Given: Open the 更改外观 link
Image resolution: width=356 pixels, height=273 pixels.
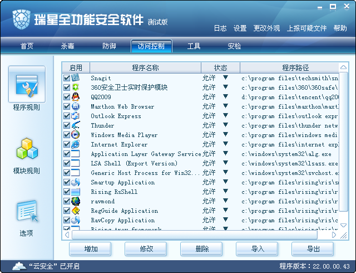Looking at the screenshot, I should 266,28.
